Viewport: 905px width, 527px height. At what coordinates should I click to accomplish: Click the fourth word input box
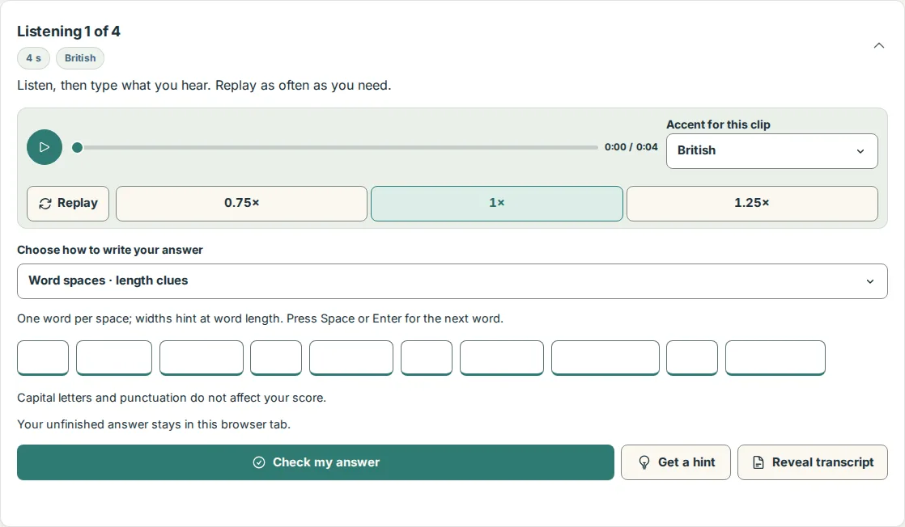pyautogui.click(x=276, y=358)
